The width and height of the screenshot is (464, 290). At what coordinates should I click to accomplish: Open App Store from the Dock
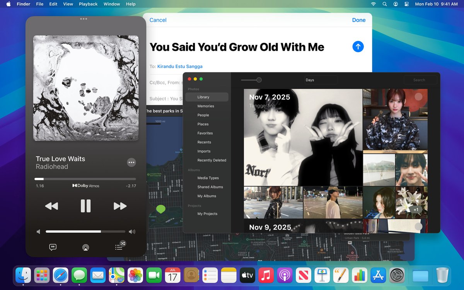point(378,276)
